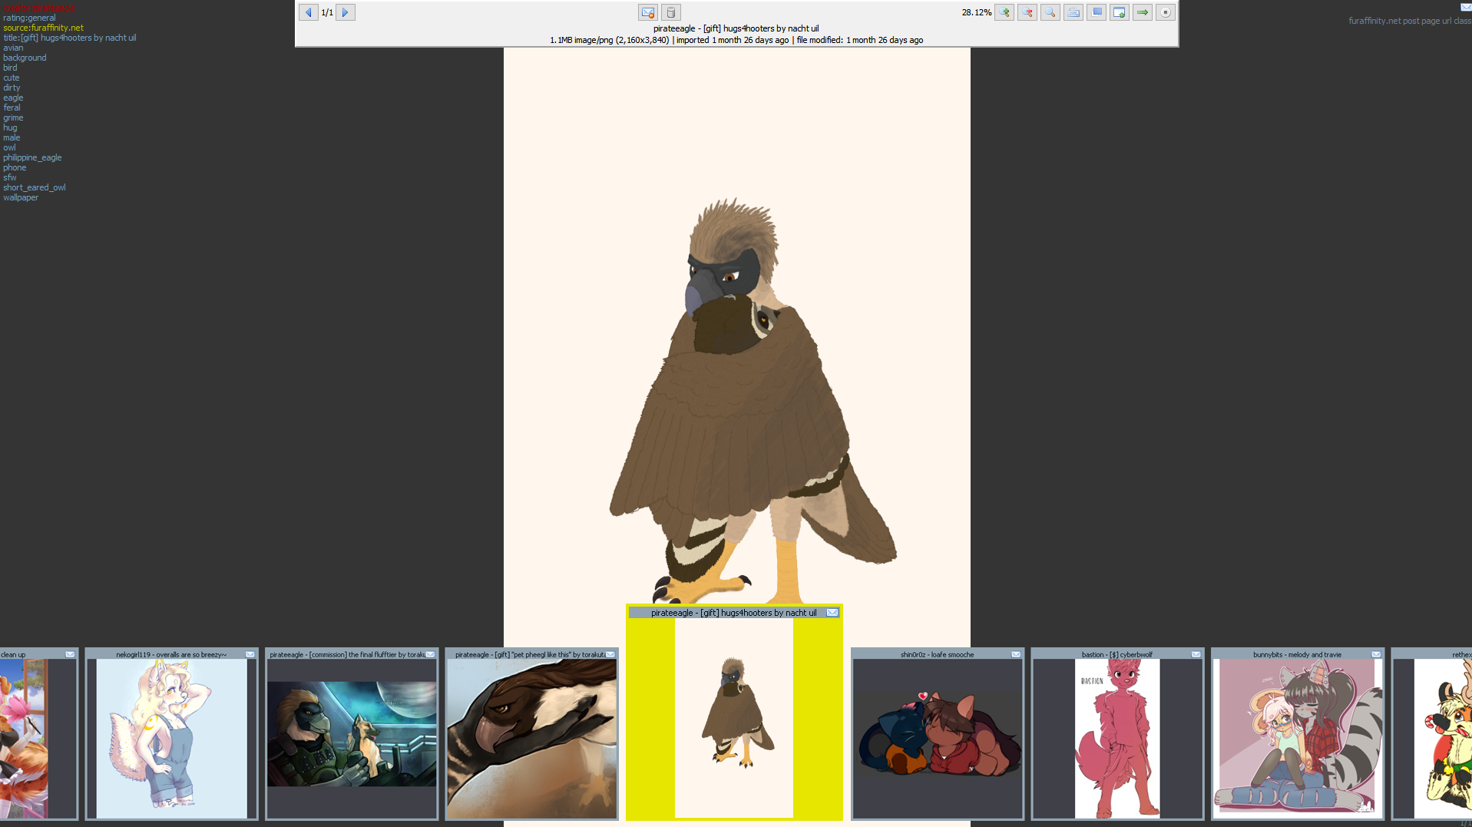Select the 'pet pheegl like this' thumbnail

532,734
